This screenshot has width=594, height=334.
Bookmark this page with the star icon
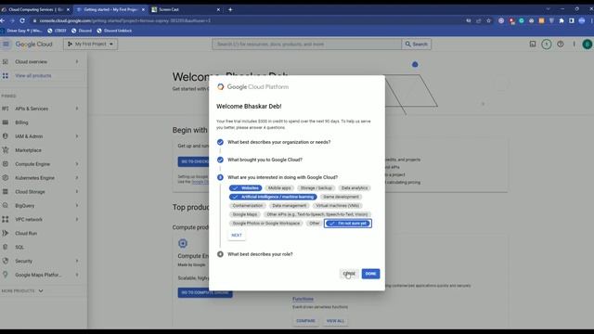(x=489, y=20)
